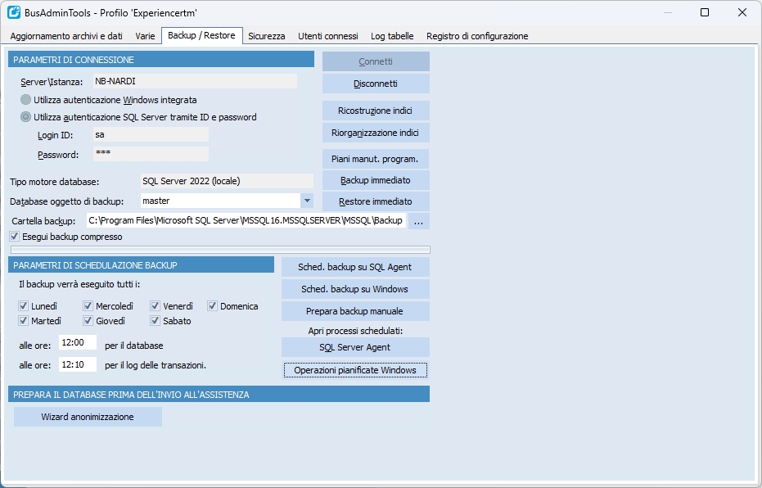Viewport: 762px width, 488px height.
Task: Click Prepara backup manuale
Action: pos(355,311)
